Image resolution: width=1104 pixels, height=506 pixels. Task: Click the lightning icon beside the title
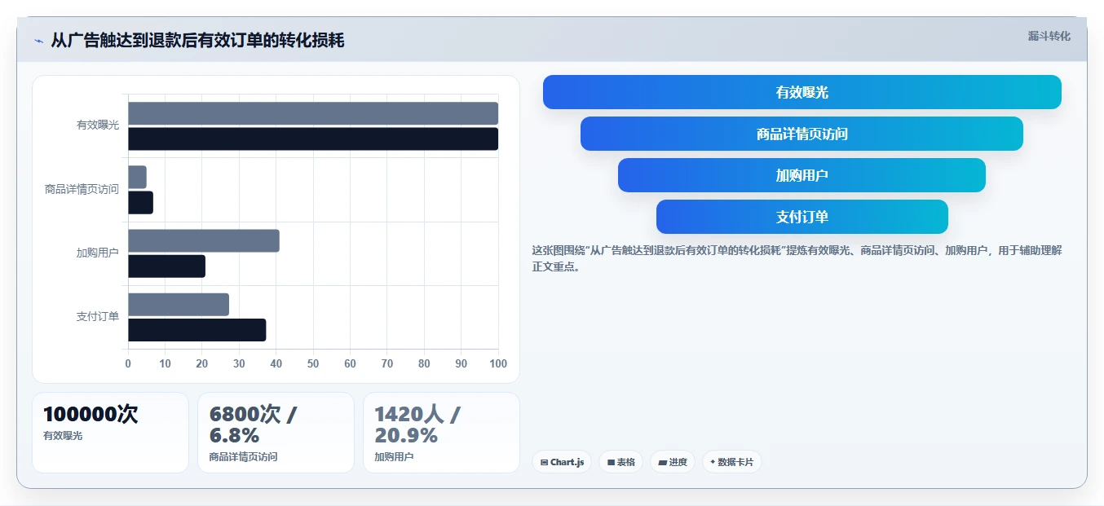(38, 41)
